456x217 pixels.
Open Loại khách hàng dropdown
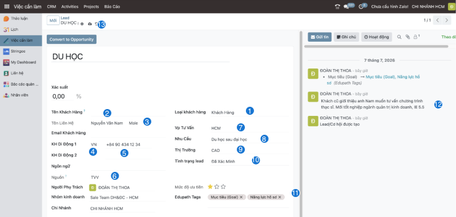pyautogui.click(x=249, y=112)
